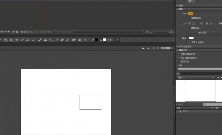Select the Pencil tool

(22, 40)
